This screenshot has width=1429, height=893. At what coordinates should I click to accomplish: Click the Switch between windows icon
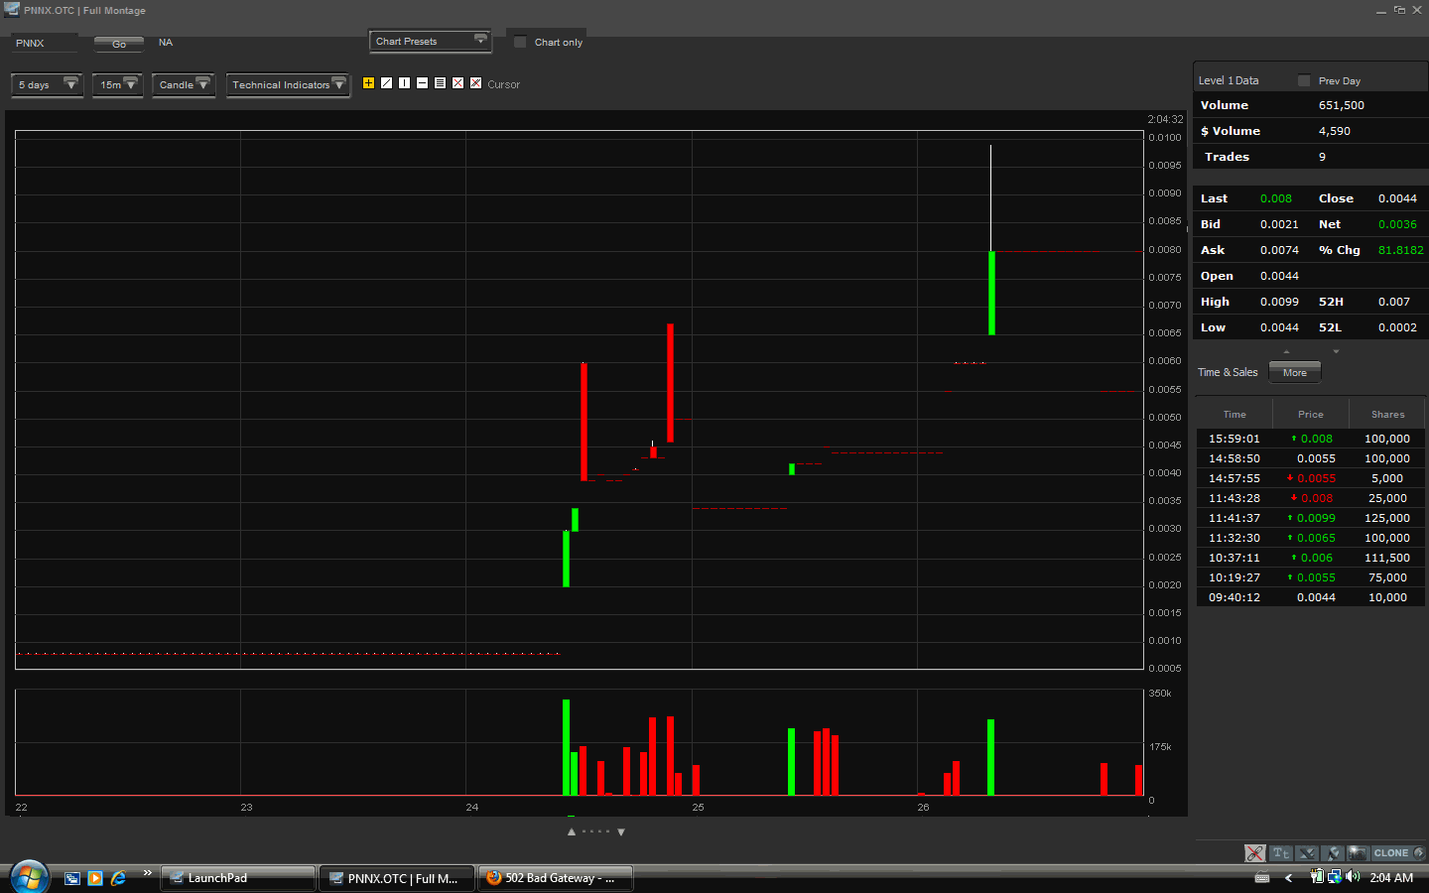[72, 878]
